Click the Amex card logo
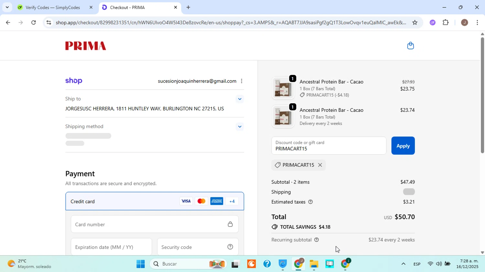The image size is (485, 272). (217, 201)
